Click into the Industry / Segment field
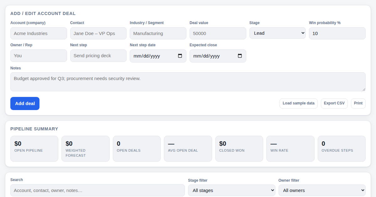Screen dimensions: 376x197 click(x=158, y=33)
